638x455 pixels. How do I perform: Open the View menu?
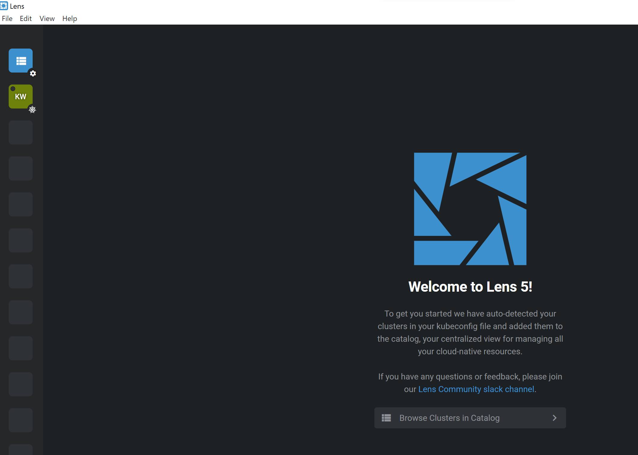[x=47, y=19]
